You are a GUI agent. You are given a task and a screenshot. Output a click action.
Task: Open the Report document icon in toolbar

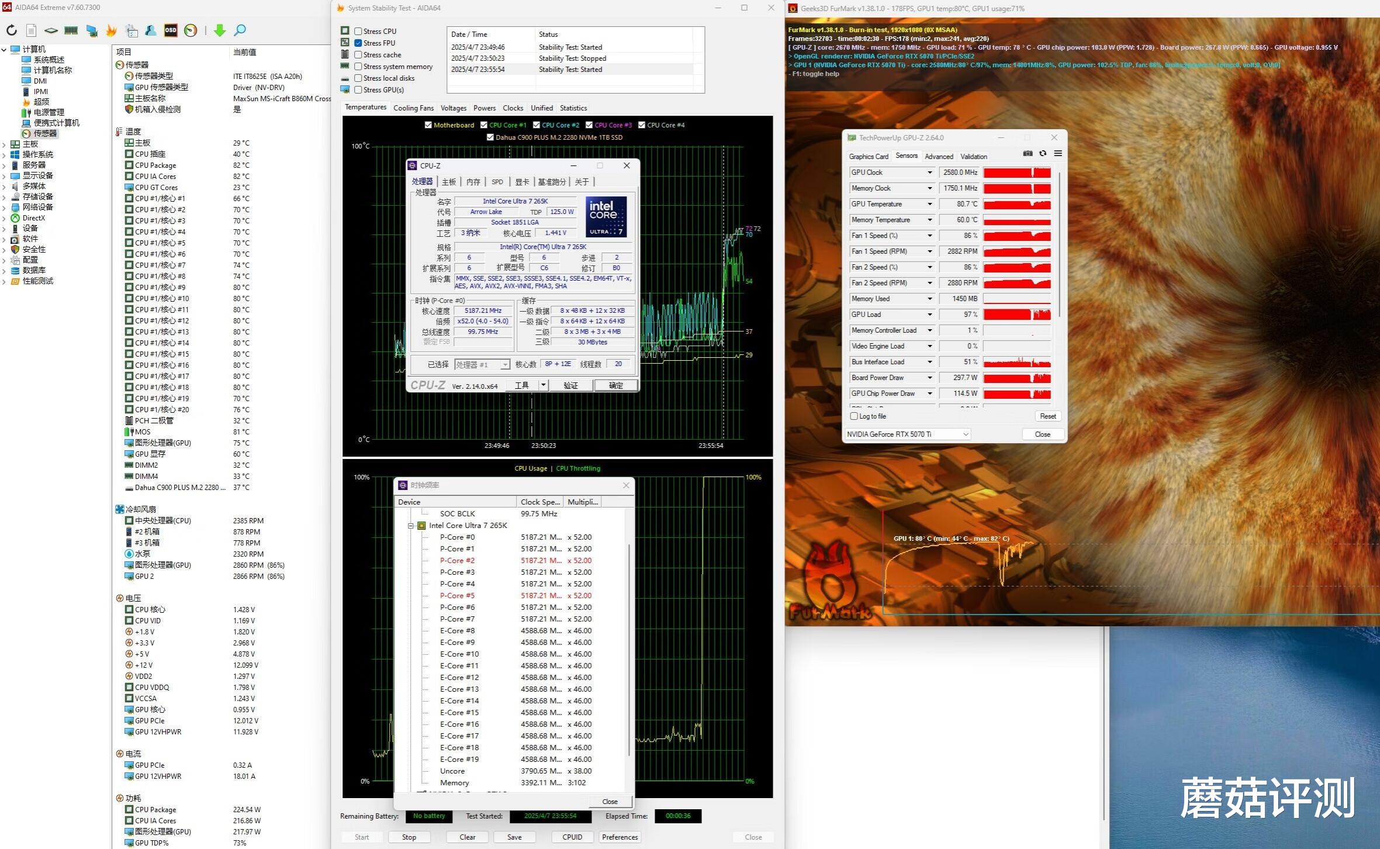32,30
